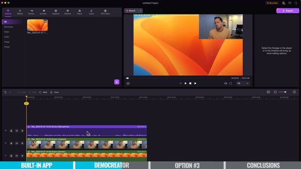301x169 pixels.
Task: Click the Export button
Action: (x=287, y=11)
